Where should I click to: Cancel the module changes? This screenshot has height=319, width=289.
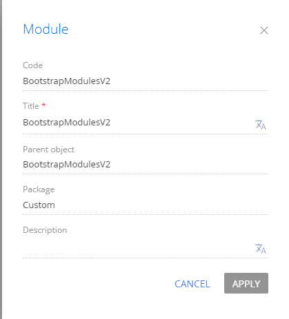[192, 284]
